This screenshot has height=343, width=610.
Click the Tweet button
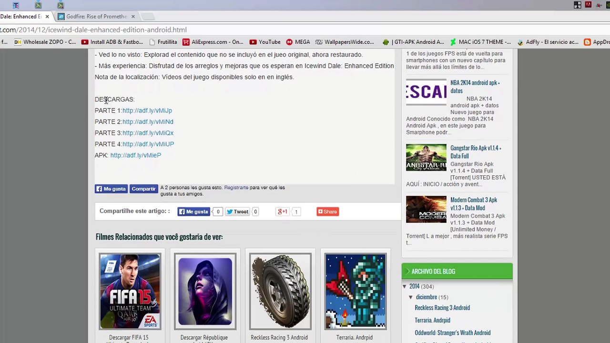tap(237, 212)
